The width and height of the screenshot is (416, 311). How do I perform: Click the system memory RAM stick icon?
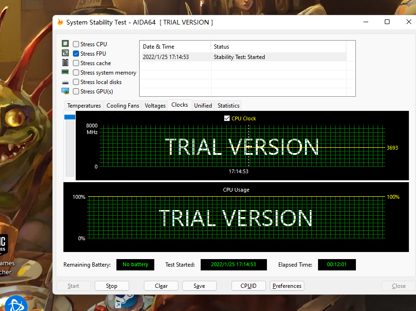point(65,72)
